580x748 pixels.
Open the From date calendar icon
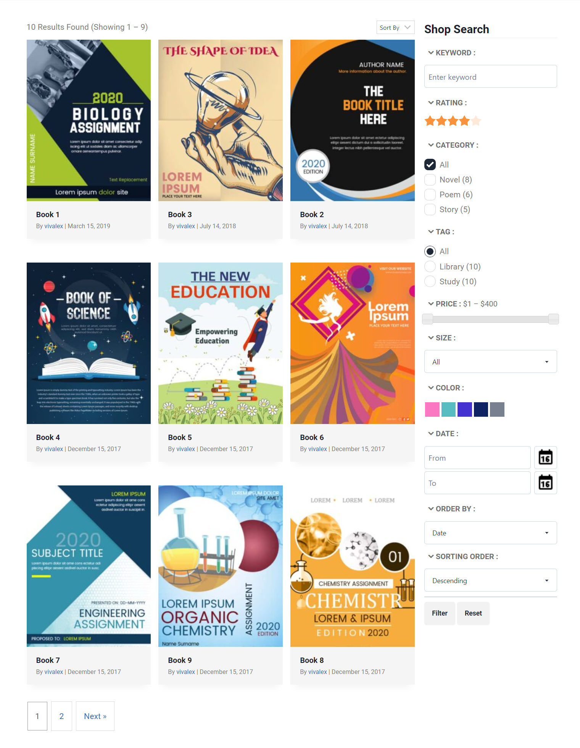(545, 457)
